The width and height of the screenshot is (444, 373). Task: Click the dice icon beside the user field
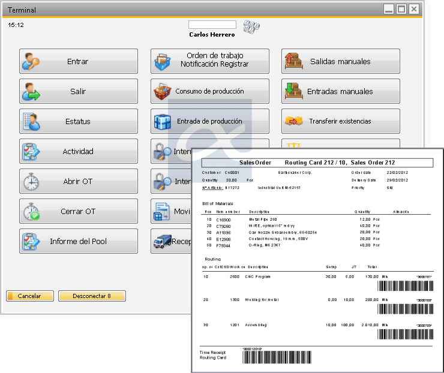(x=251, y=26)
